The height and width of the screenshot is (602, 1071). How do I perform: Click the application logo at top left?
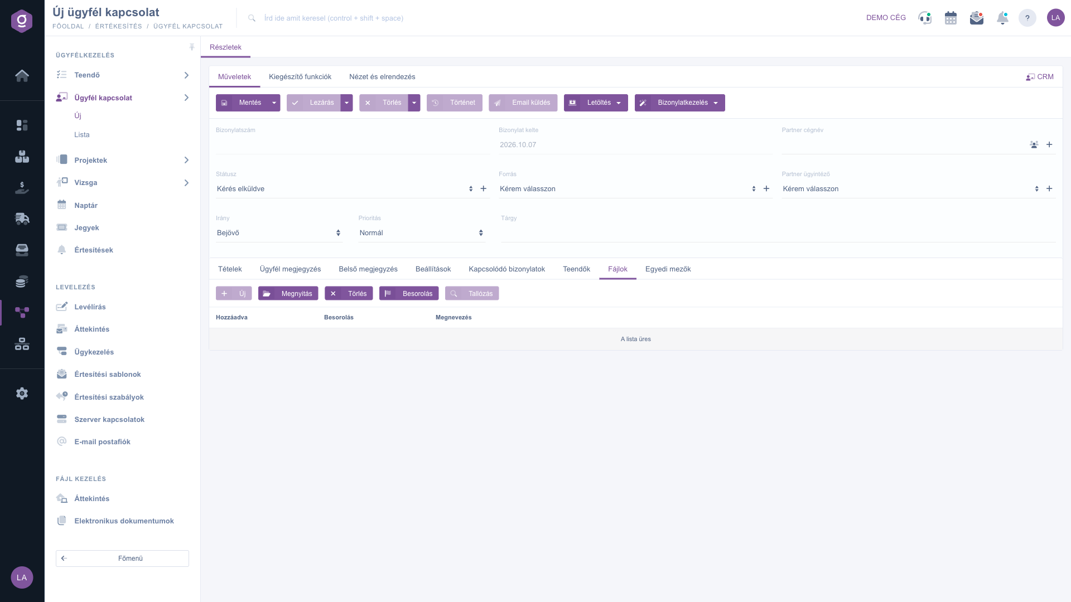(22, 21)
